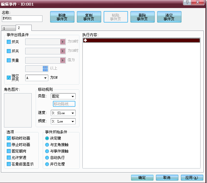Select the 并行处理 radio button
Image resolution: width=207 pixels, height=183 pixels.
(x=47, y=164)
